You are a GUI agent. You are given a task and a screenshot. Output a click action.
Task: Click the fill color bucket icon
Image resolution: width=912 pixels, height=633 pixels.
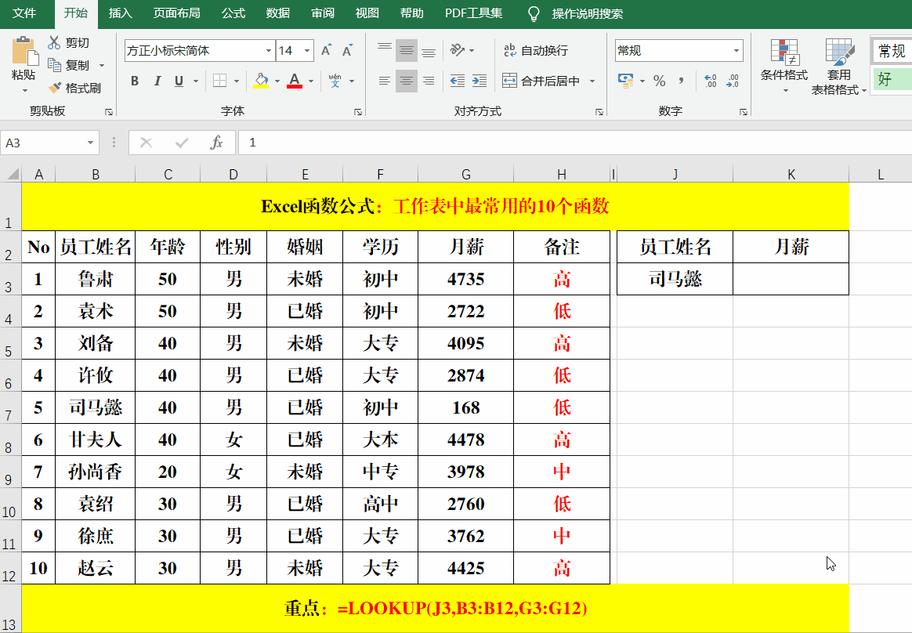(x=261, y=80)
